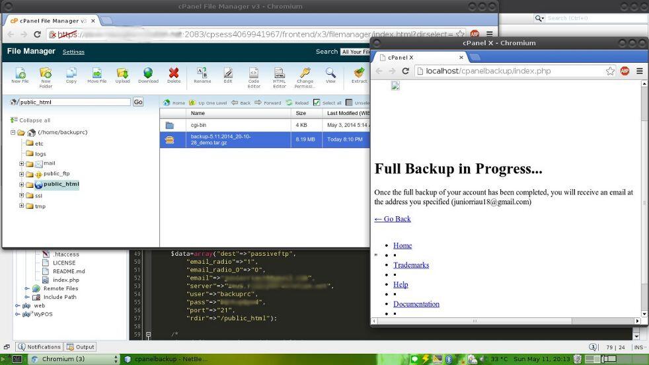Open the Code Editor tool
The height and width of the screenshot is (365, 649).
[x=254, y=77]
